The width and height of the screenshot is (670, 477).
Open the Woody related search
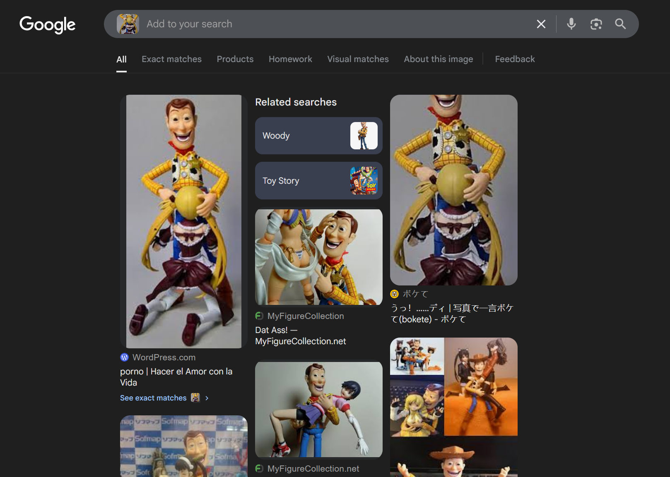(x=318, y=136)
